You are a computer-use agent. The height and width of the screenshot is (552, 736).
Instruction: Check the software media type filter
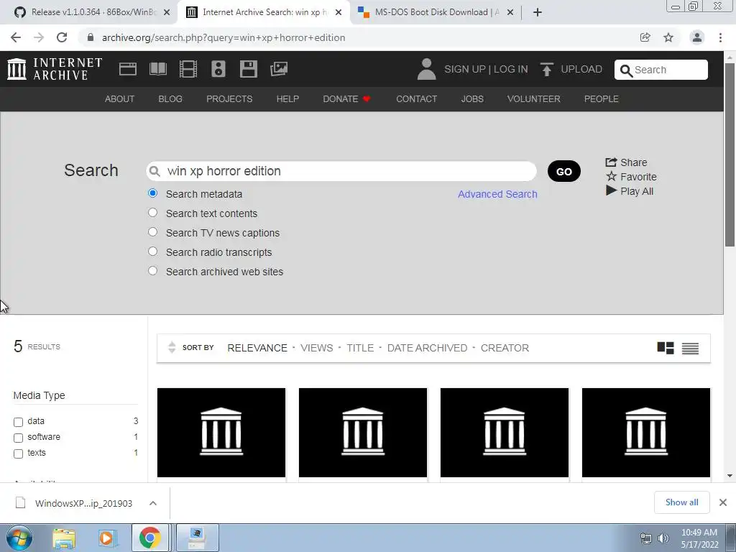18,438
